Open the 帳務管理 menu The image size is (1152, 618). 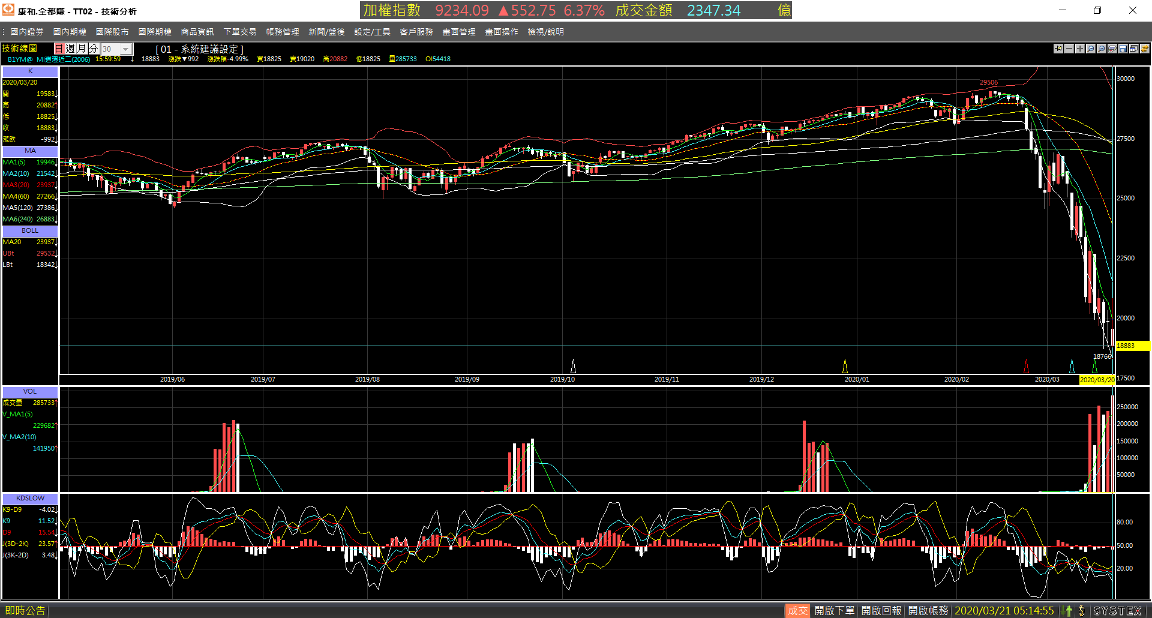click(x=283, y=32)
